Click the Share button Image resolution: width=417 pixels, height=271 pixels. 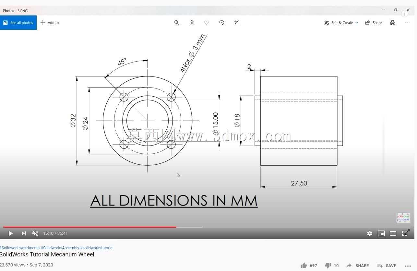click(x=374, y=23)
